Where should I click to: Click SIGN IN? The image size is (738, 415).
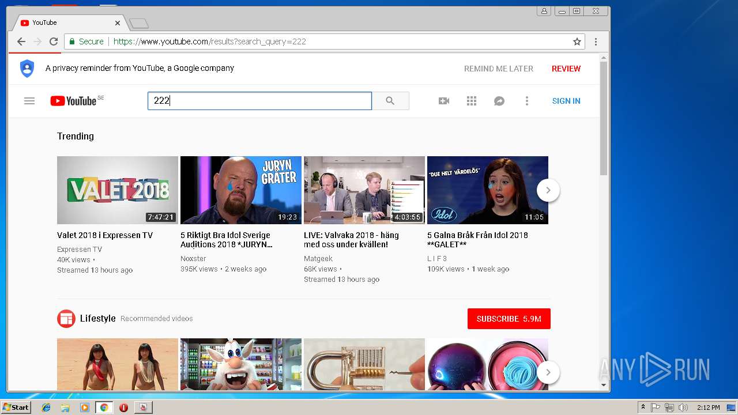566,101
